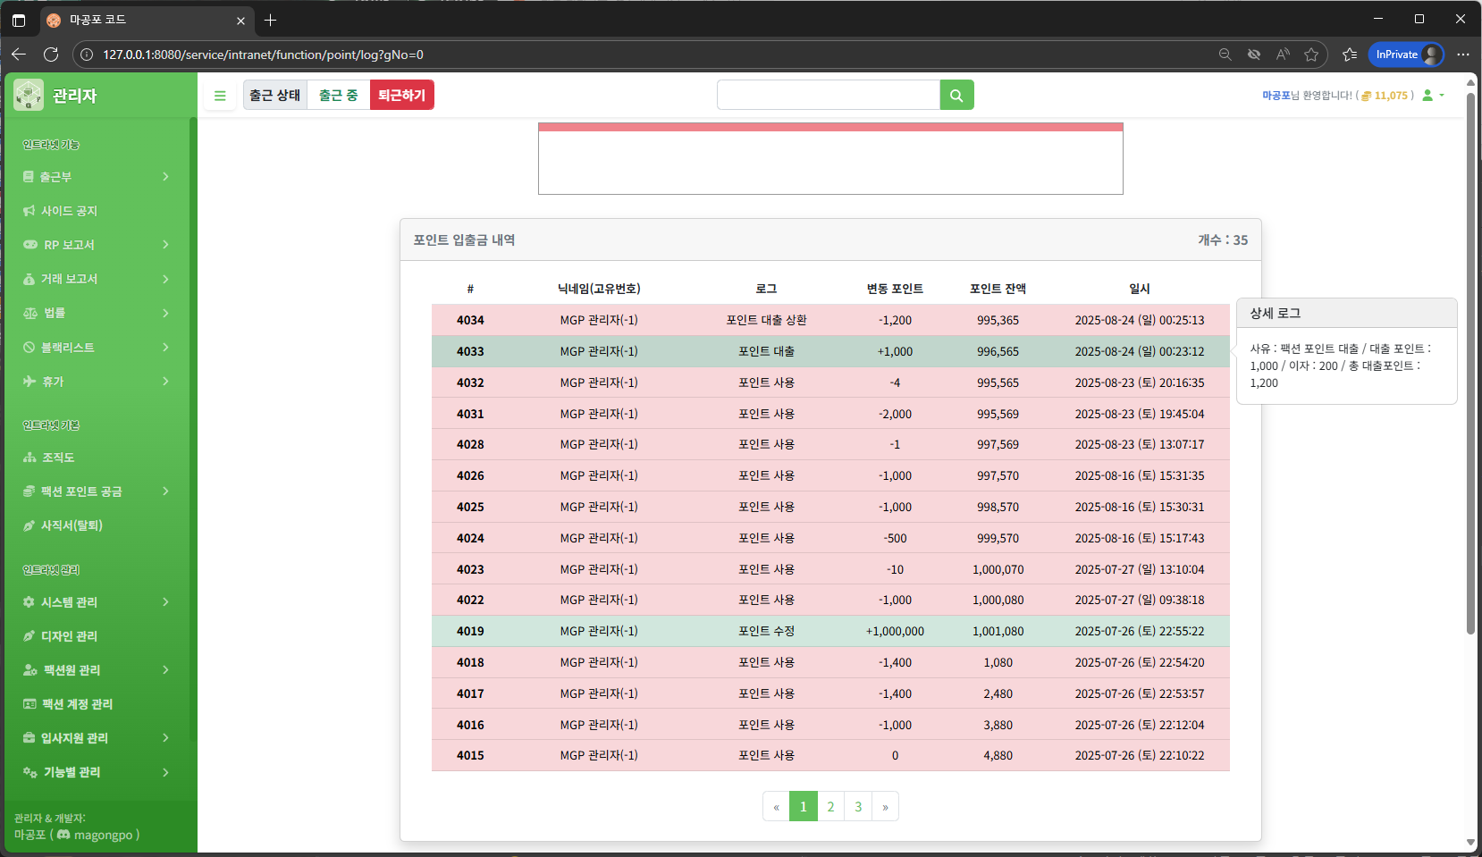Click the +1,000,000 변동 포인트 cell

(x=895, y=631)
